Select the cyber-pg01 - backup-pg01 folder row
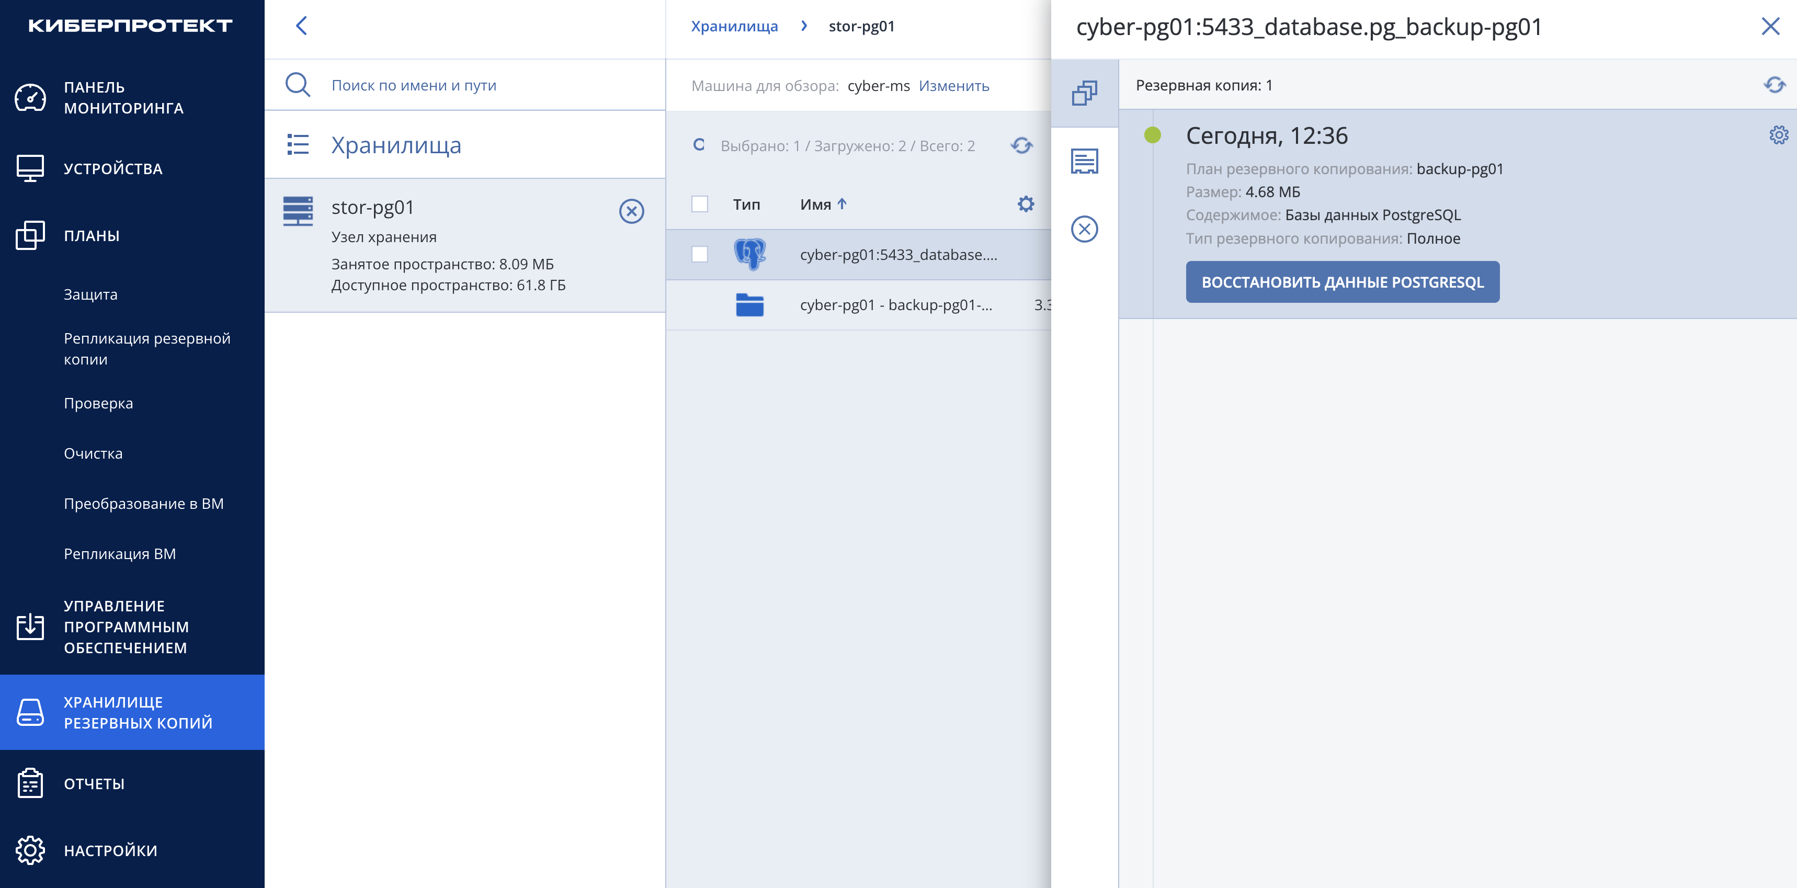The width and height of the screenshot is (1797, 888). point(858,305)
